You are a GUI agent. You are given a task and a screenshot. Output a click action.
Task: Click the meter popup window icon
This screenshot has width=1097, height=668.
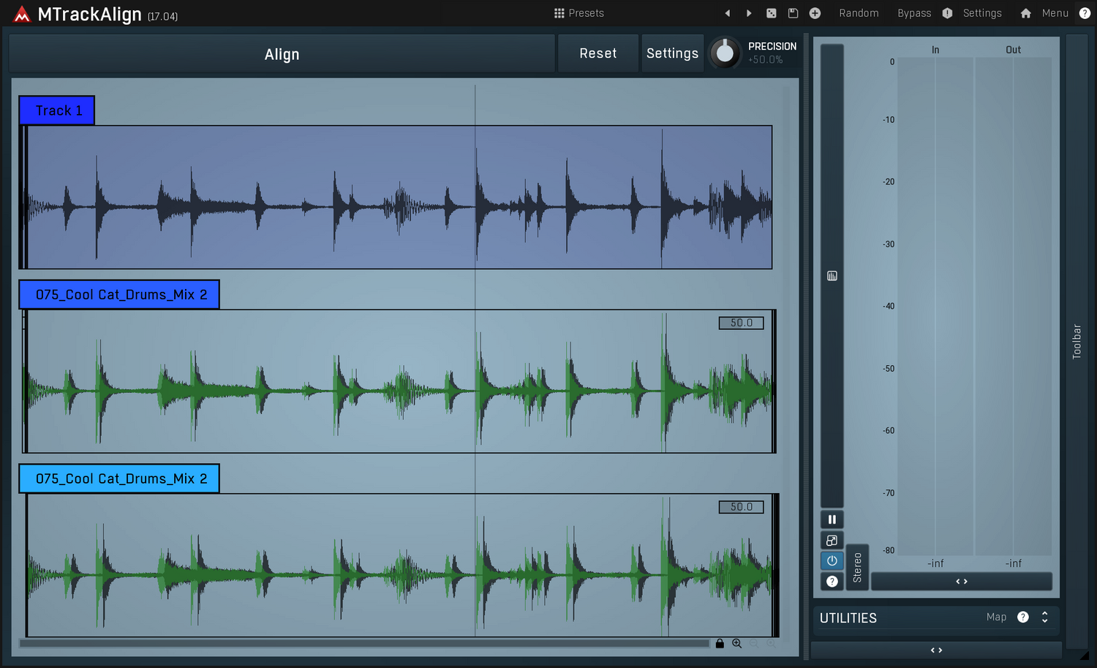coord(832,541)
